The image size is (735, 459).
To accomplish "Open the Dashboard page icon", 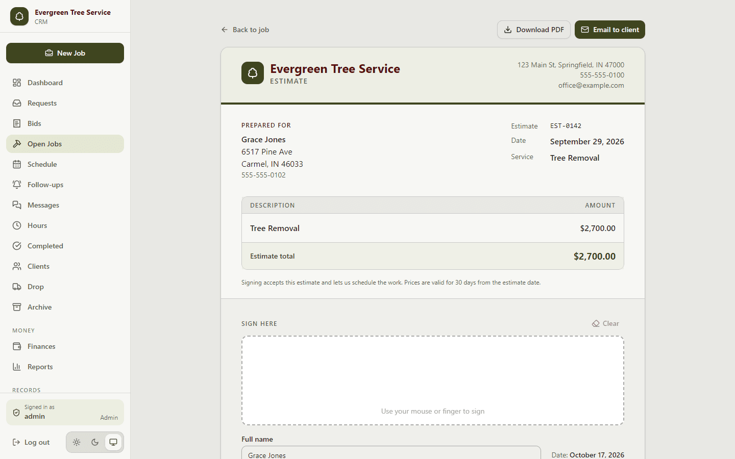I will pyautogui.click(x=17, y=83).
